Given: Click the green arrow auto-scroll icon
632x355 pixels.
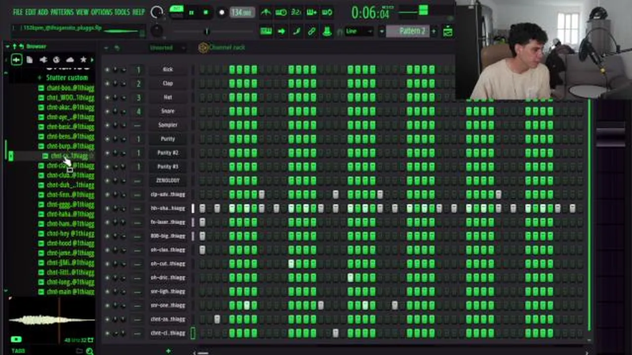Looking at the screenshot, I should 281,32.
